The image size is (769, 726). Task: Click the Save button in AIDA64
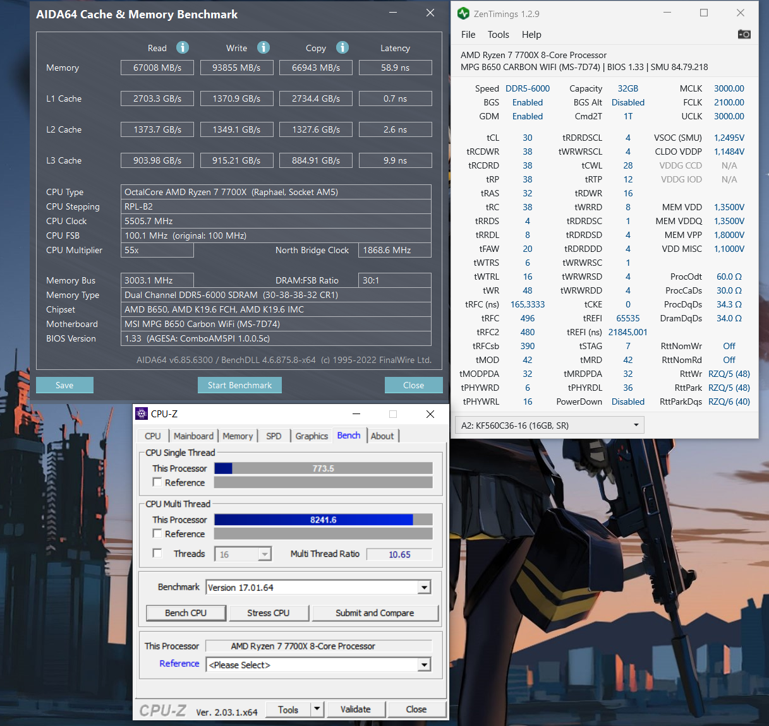(64, 385)
